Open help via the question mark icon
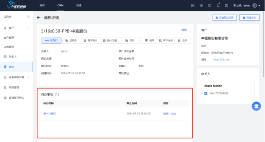Viewport: 265px width, 142px height. pyautogui.click(x=209, y=6)
